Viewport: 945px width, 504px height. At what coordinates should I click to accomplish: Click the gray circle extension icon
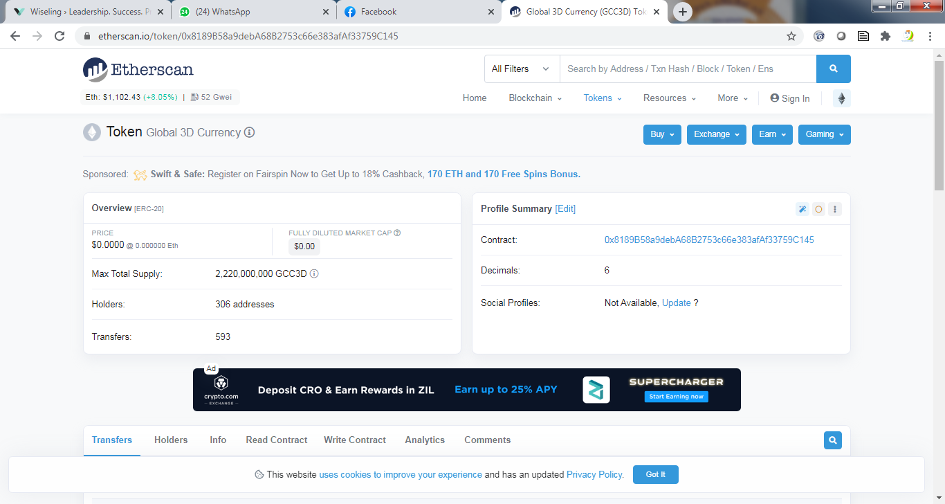click(x=841, y=36)
